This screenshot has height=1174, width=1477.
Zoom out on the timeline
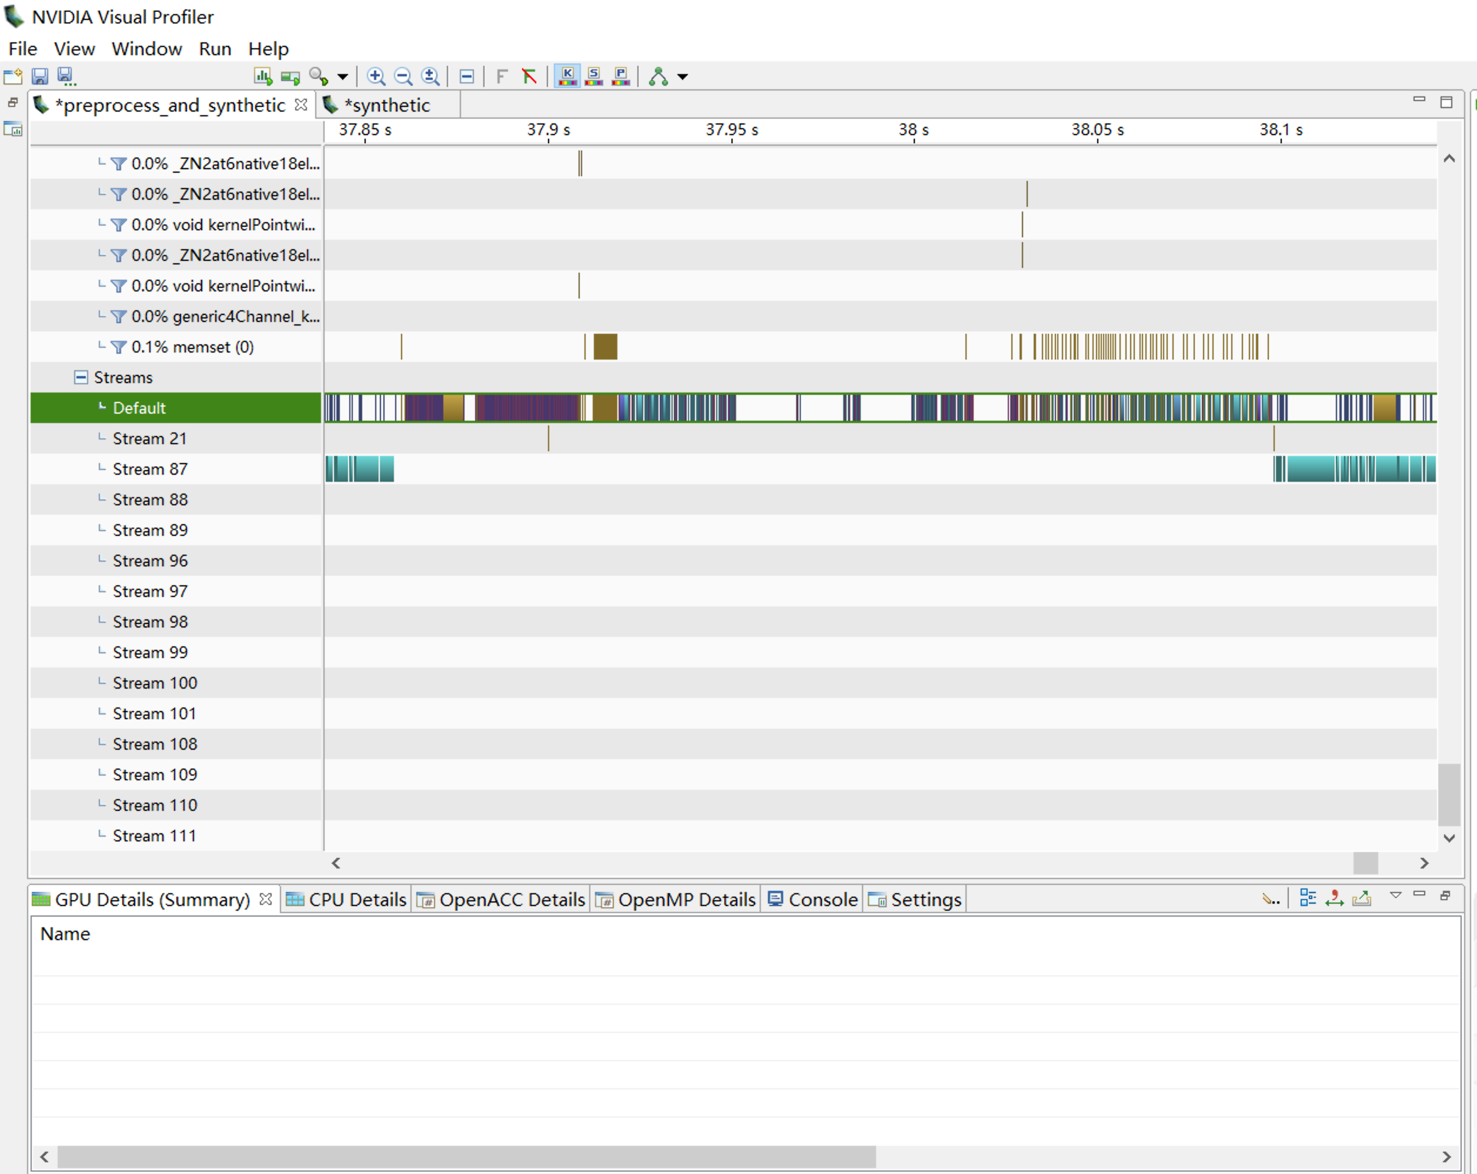click(403, 76)
